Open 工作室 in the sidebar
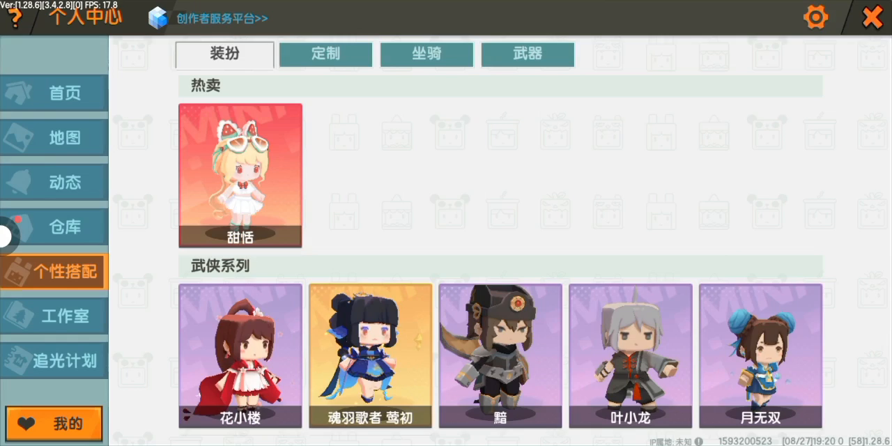Screen dimensions: 892x446 [x=54, y=316]
